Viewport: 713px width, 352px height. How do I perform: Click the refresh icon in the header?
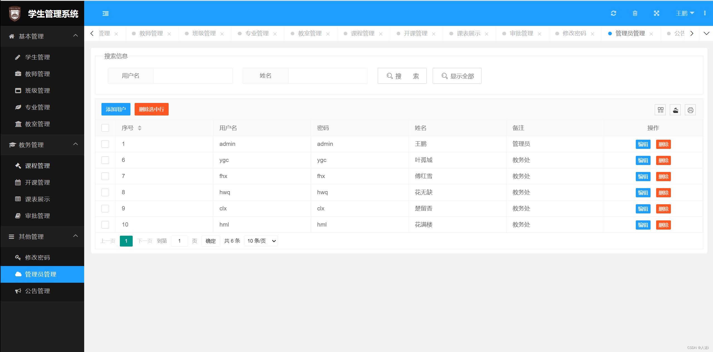pos(613,13)
